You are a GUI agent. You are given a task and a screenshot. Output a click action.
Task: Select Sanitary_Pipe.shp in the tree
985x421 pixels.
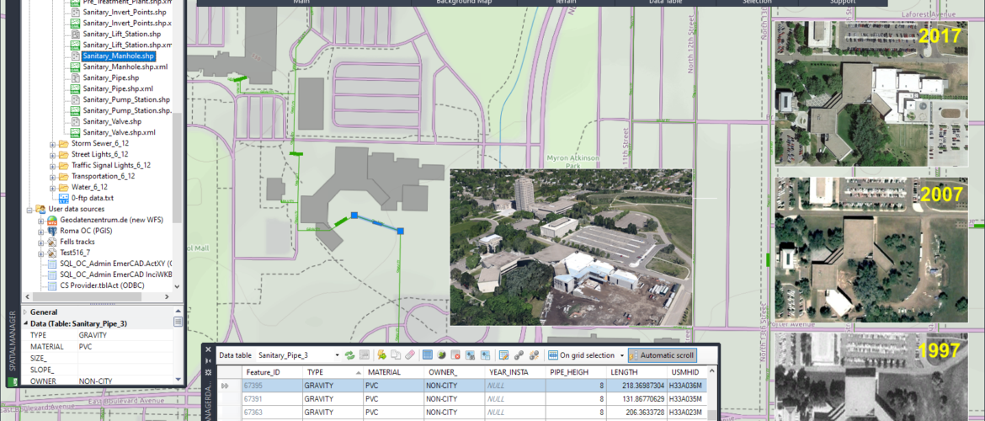(x=110, y=78)
